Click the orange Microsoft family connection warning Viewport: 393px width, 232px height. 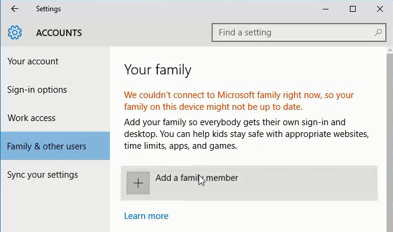239,101
